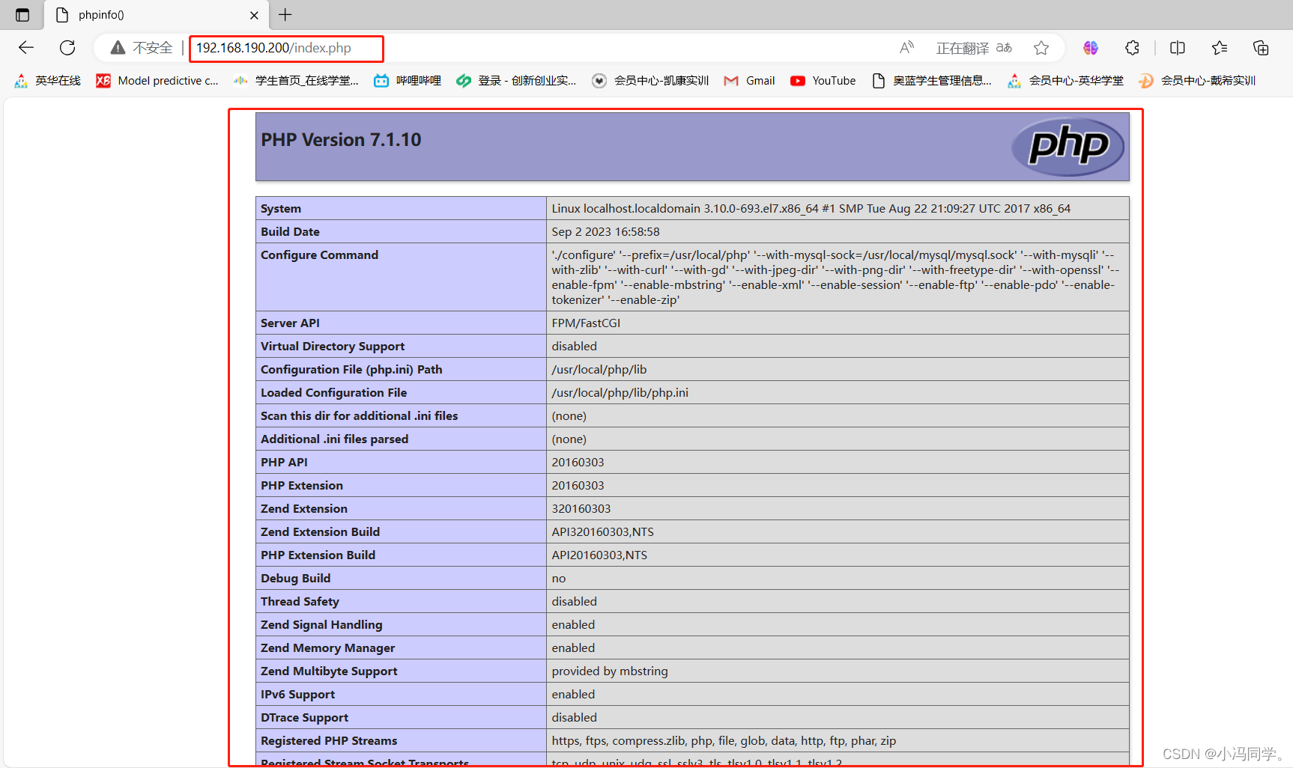Screen dimensions: 1293x768
Task: Click the Configure Command label
Action: 319,255
